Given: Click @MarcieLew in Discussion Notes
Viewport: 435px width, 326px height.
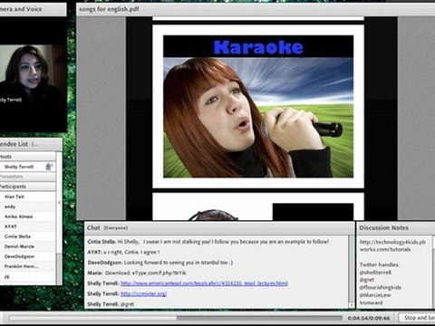Looking at the screenshot, I should tap(375, 295).
